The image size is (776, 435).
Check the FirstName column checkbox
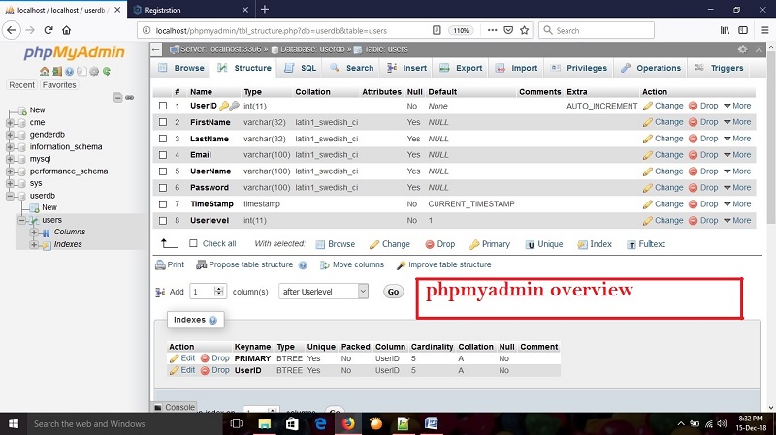[x=163, y=122]
